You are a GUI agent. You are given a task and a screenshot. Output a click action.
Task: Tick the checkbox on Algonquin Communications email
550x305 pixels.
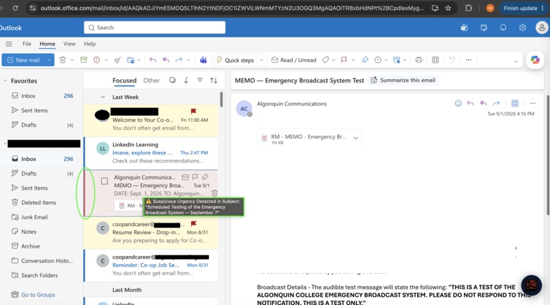click(104, 181)
